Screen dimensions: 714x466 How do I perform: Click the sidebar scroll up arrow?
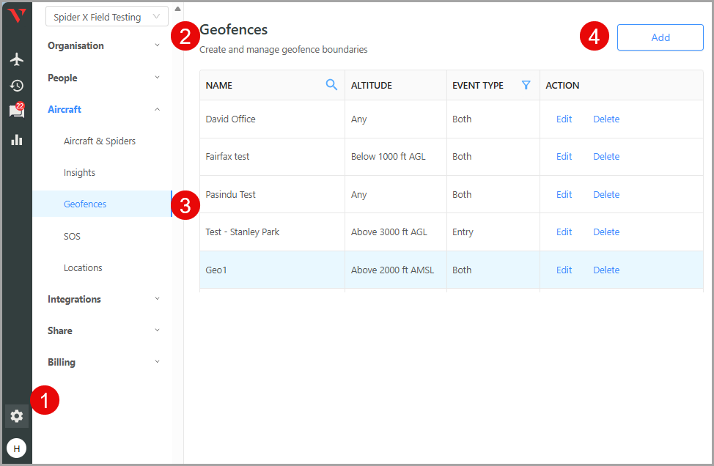(x=177, y=9)
